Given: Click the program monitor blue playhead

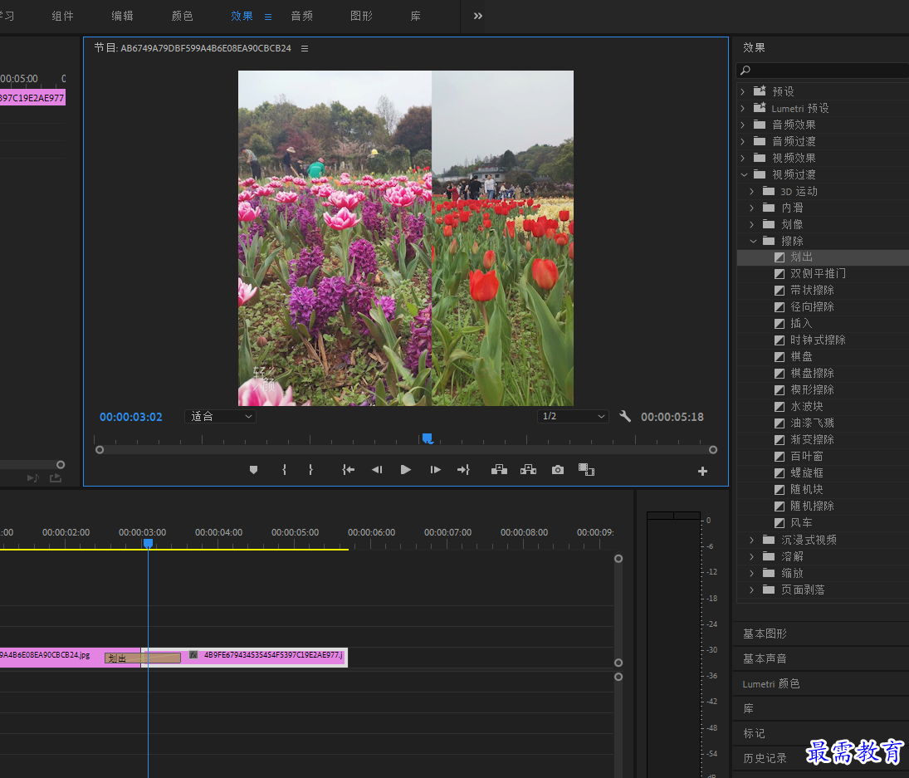Looking at the screenshot, I should 428,438.
